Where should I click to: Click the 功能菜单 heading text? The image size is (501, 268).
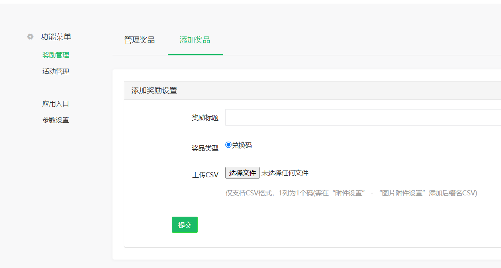click(56, 37)
